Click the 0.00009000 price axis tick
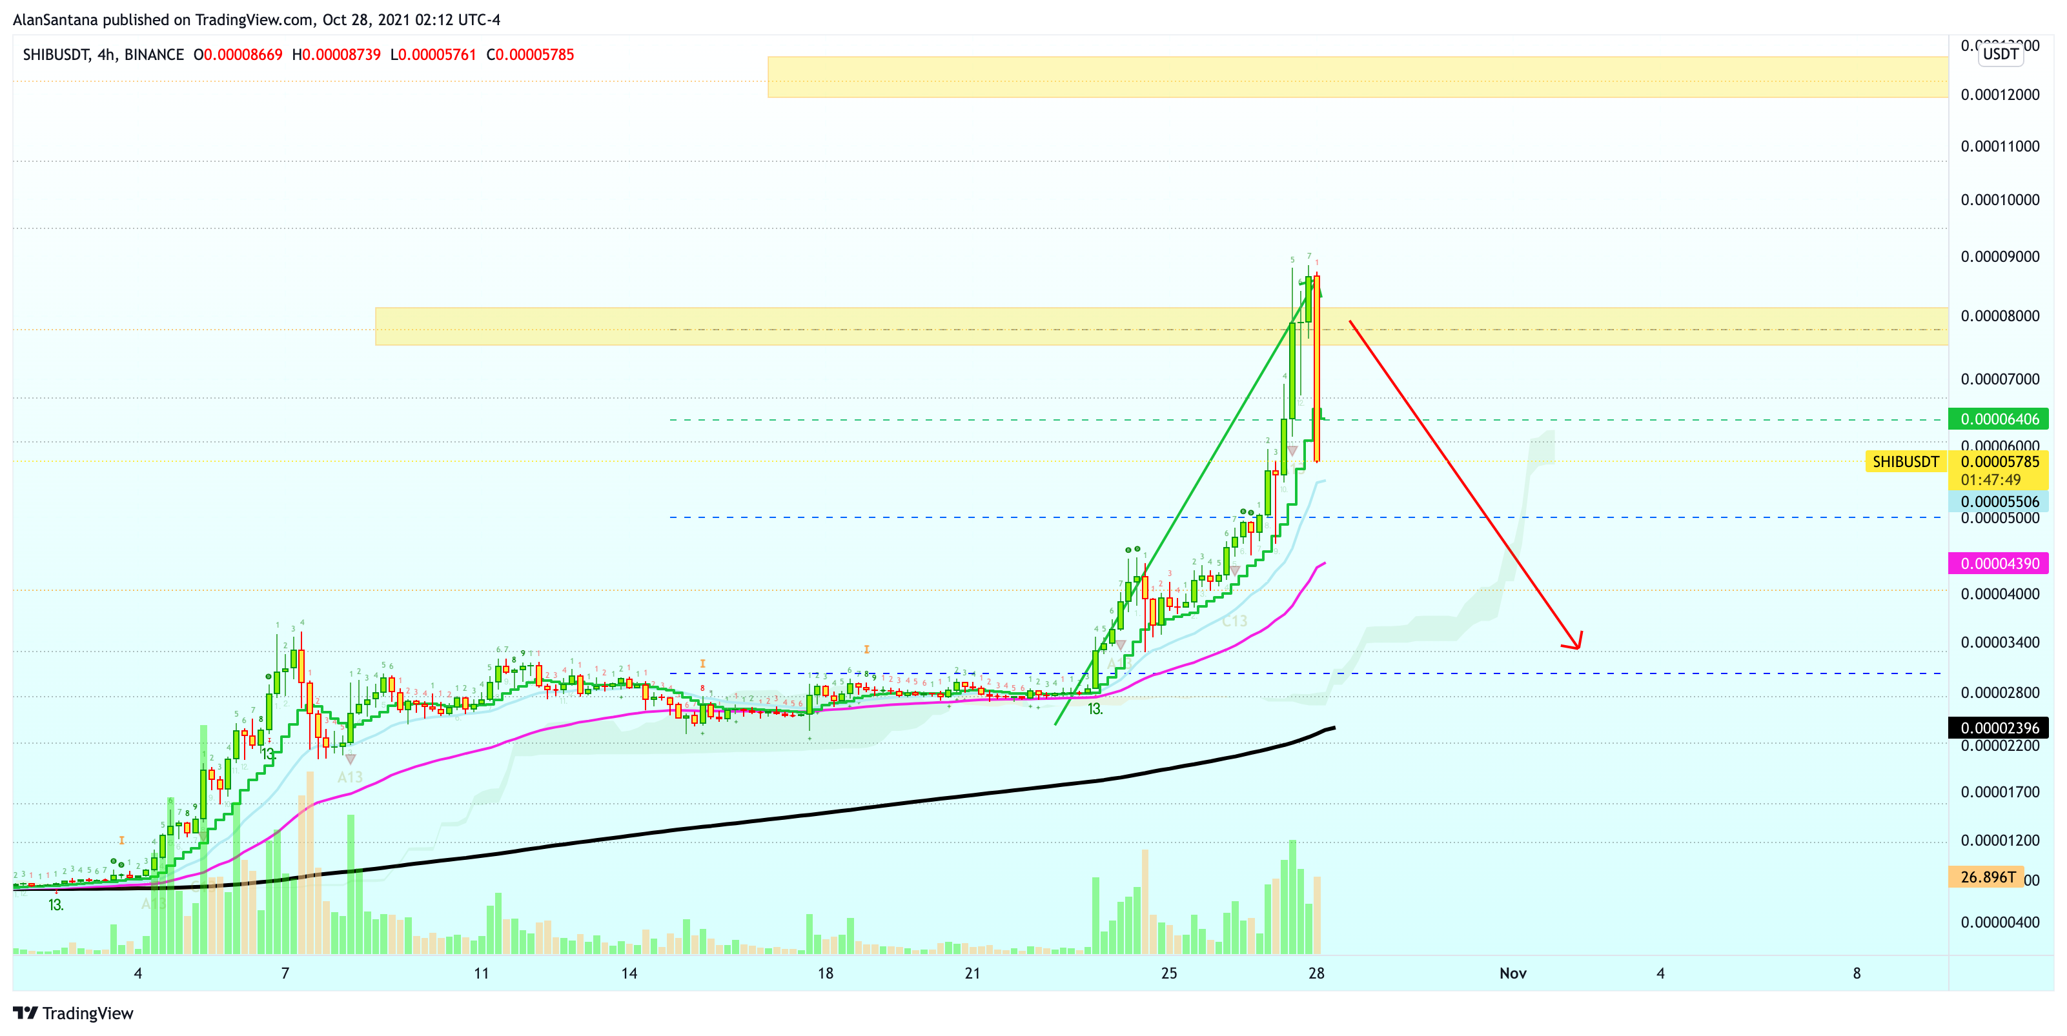 tap(2000, 257)
